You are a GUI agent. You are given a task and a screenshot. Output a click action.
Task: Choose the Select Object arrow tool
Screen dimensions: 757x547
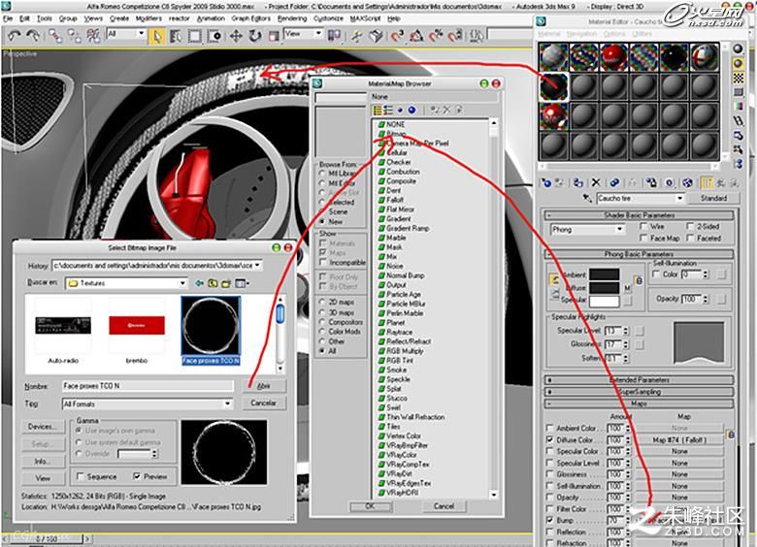(x=157, y=36)
